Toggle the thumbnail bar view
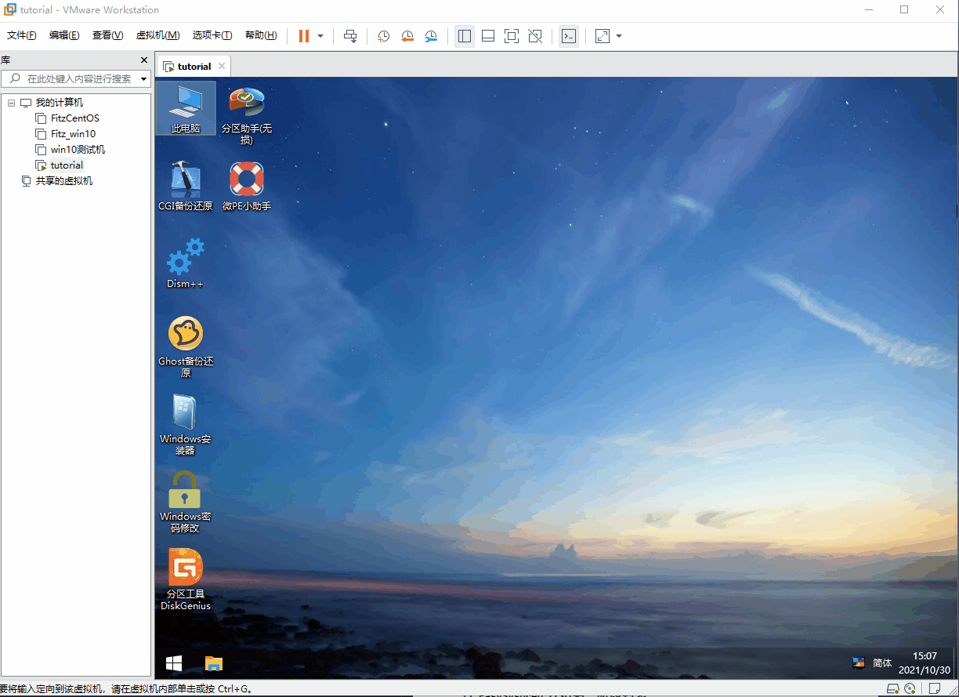959x697 pixels. [488, 36]
